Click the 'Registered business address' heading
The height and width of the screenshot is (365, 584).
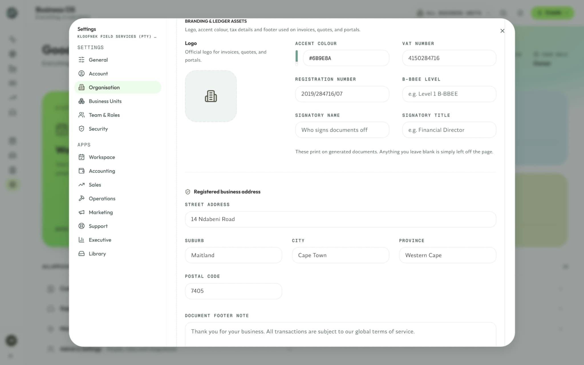point(227,192)
